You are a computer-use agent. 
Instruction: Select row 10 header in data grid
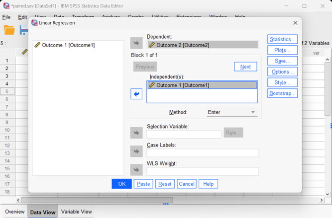tap(7, 130)
